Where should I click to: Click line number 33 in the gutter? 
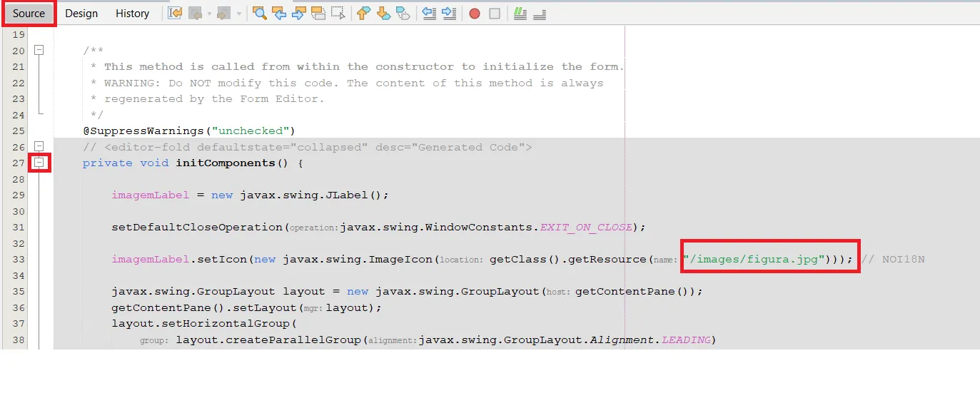(19, 259)
